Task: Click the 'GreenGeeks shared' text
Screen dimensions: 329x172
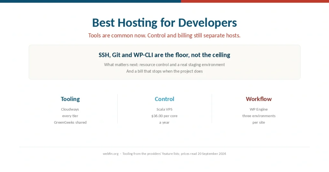Action: [70, 122]
